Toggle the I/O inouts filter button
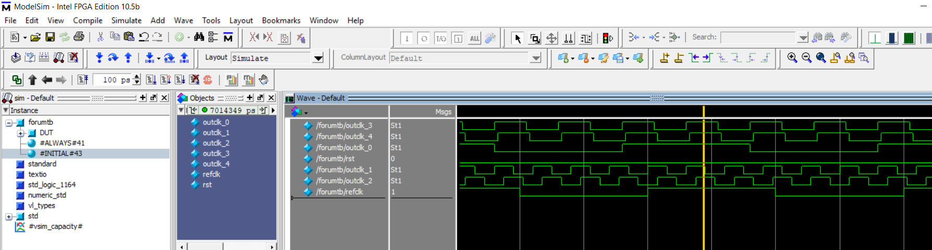 pos(441,38)
